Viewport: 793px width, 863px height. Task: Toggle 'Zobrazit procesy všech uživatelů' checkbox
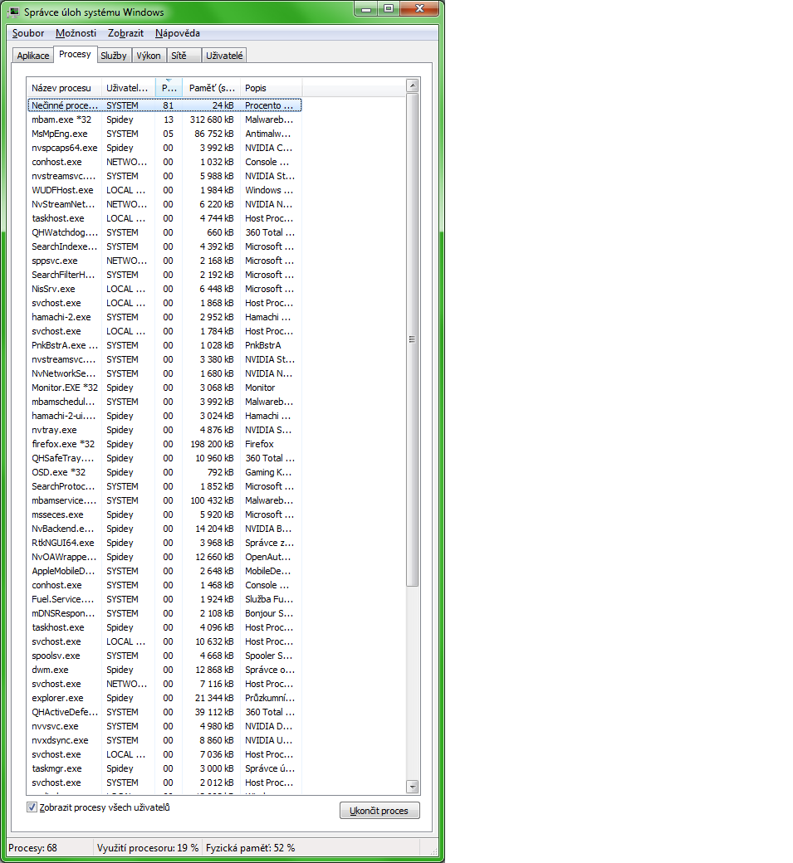(32, 807)
